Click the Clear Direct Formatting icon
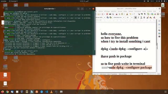The image size is (168, 94). coord(154,17)
